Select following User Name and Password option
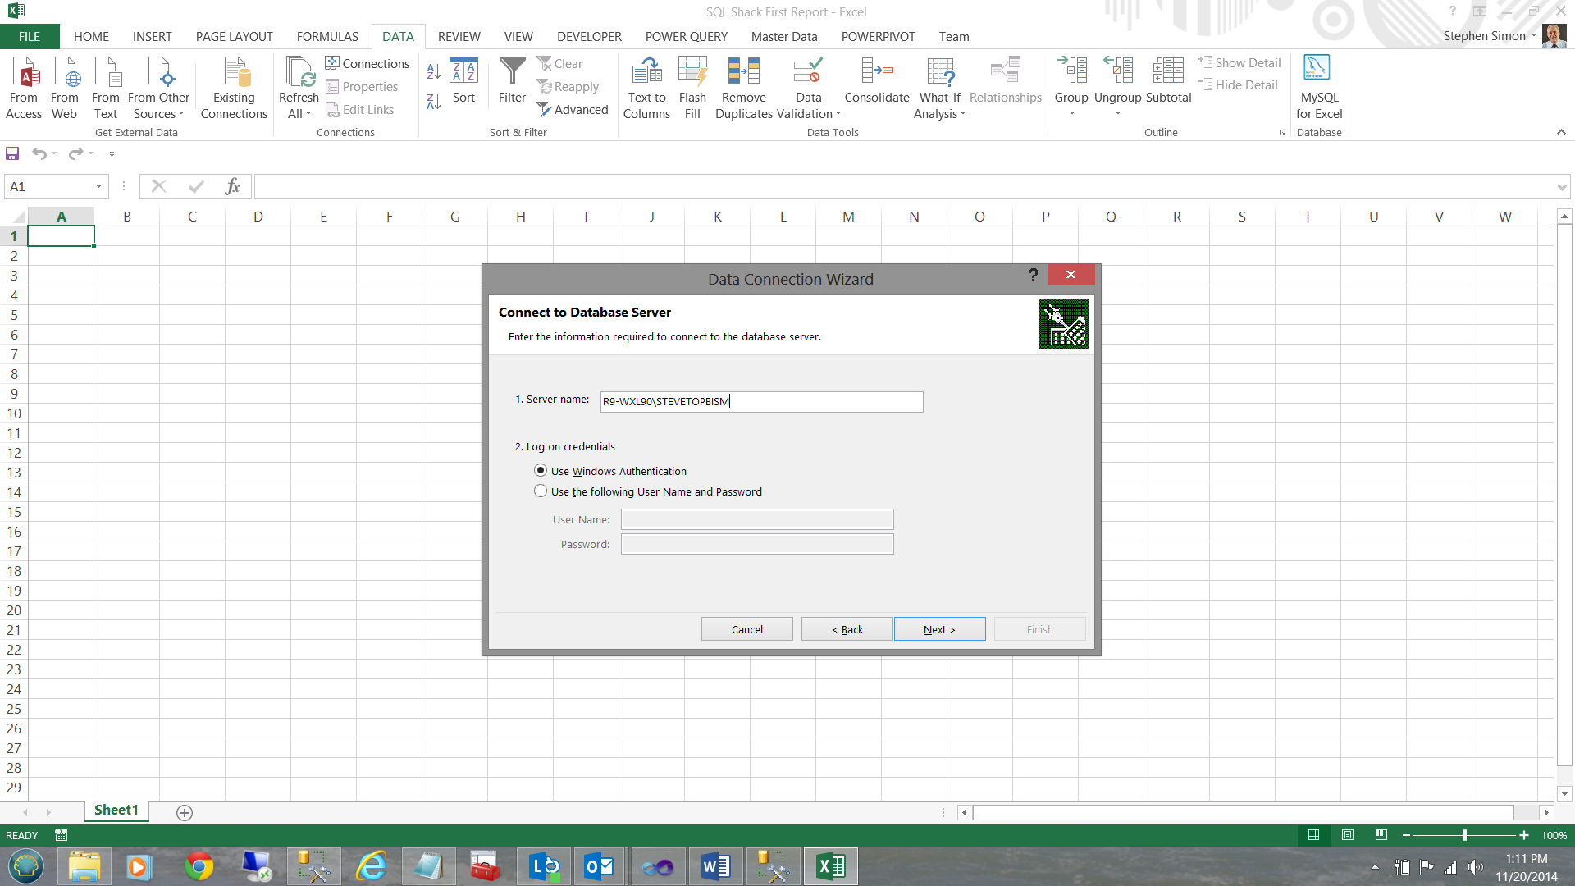The image size is (1575, 886). click(541, 491)
